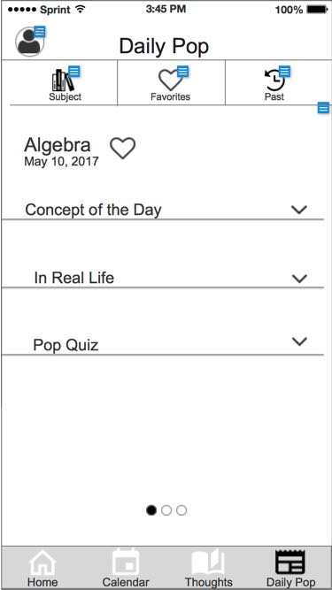Expand the In Real Life chevron

click(299, 279)
